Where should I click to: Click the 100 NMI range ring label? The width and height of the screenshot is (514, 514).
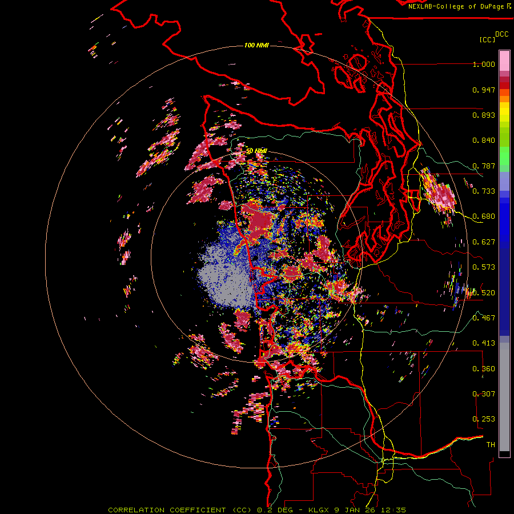[256, 45]
